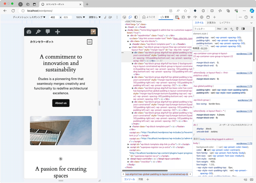Click the horizontal scrollbar of the DOM tree
The width and height of the screenshot is (256, 183).
point(145,171)
